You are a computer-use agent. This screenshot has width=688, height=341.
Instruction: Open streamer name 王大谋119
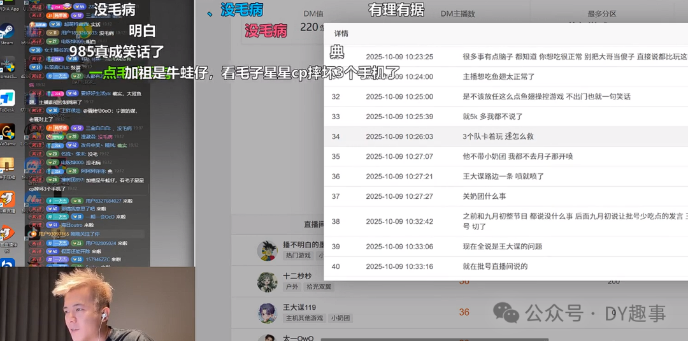[x=299, y=307]
